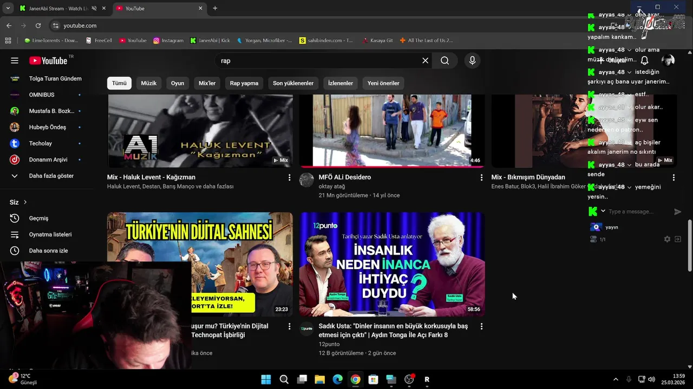Viewport: 693px width, 389px height.
Task: Toggle microphone icon in system tray
Action: (629, 379)
